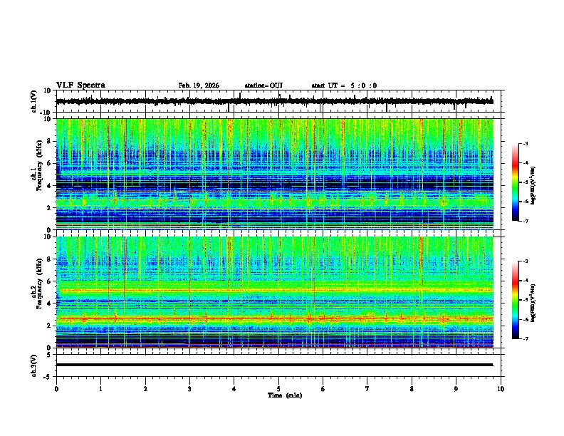564x436 pixels.
Task: Click the "-5" tick on the ch.3(V) axis
Action: pyautogui.click(x=48, y=377)
